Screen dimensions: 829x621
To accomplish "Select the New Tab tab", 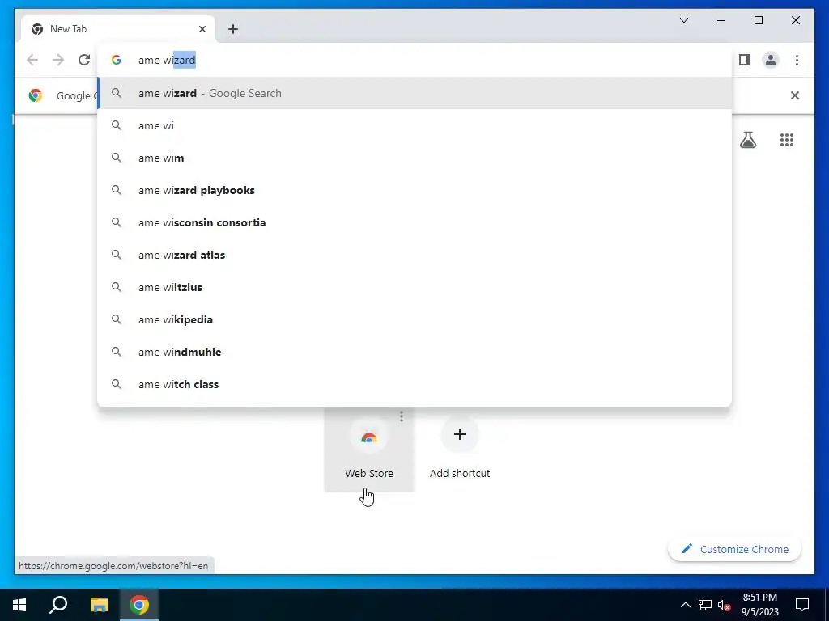I will coord(118,29).
